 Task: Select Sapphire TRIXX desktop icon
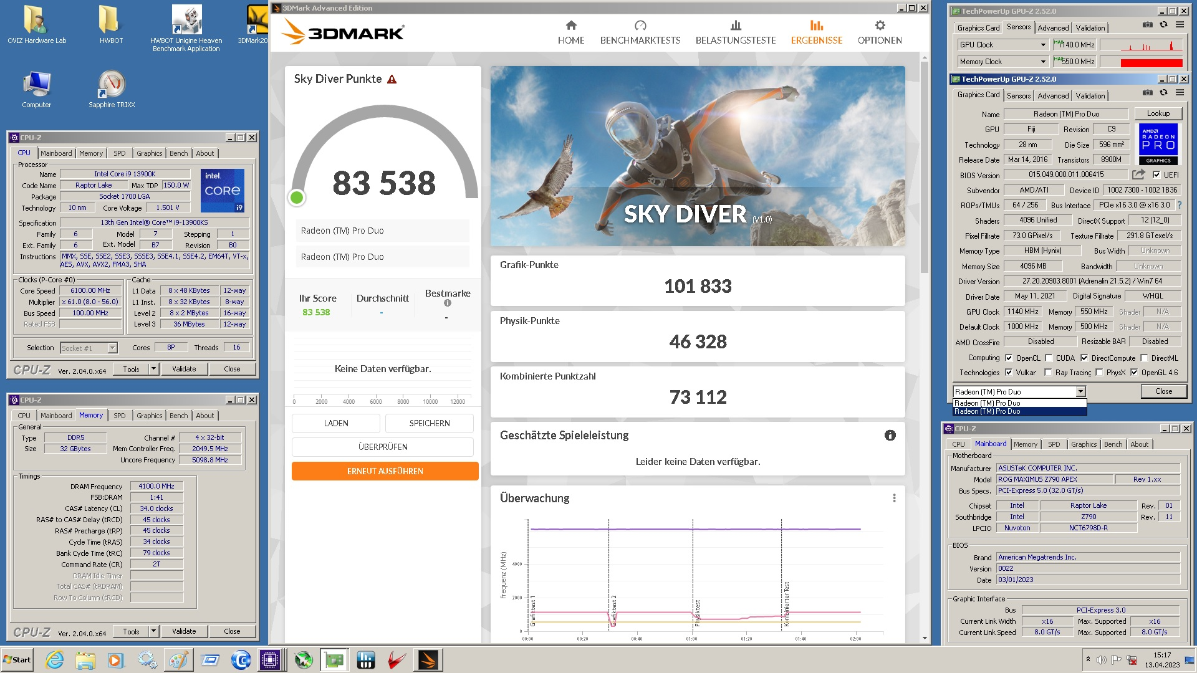(112, 90)
